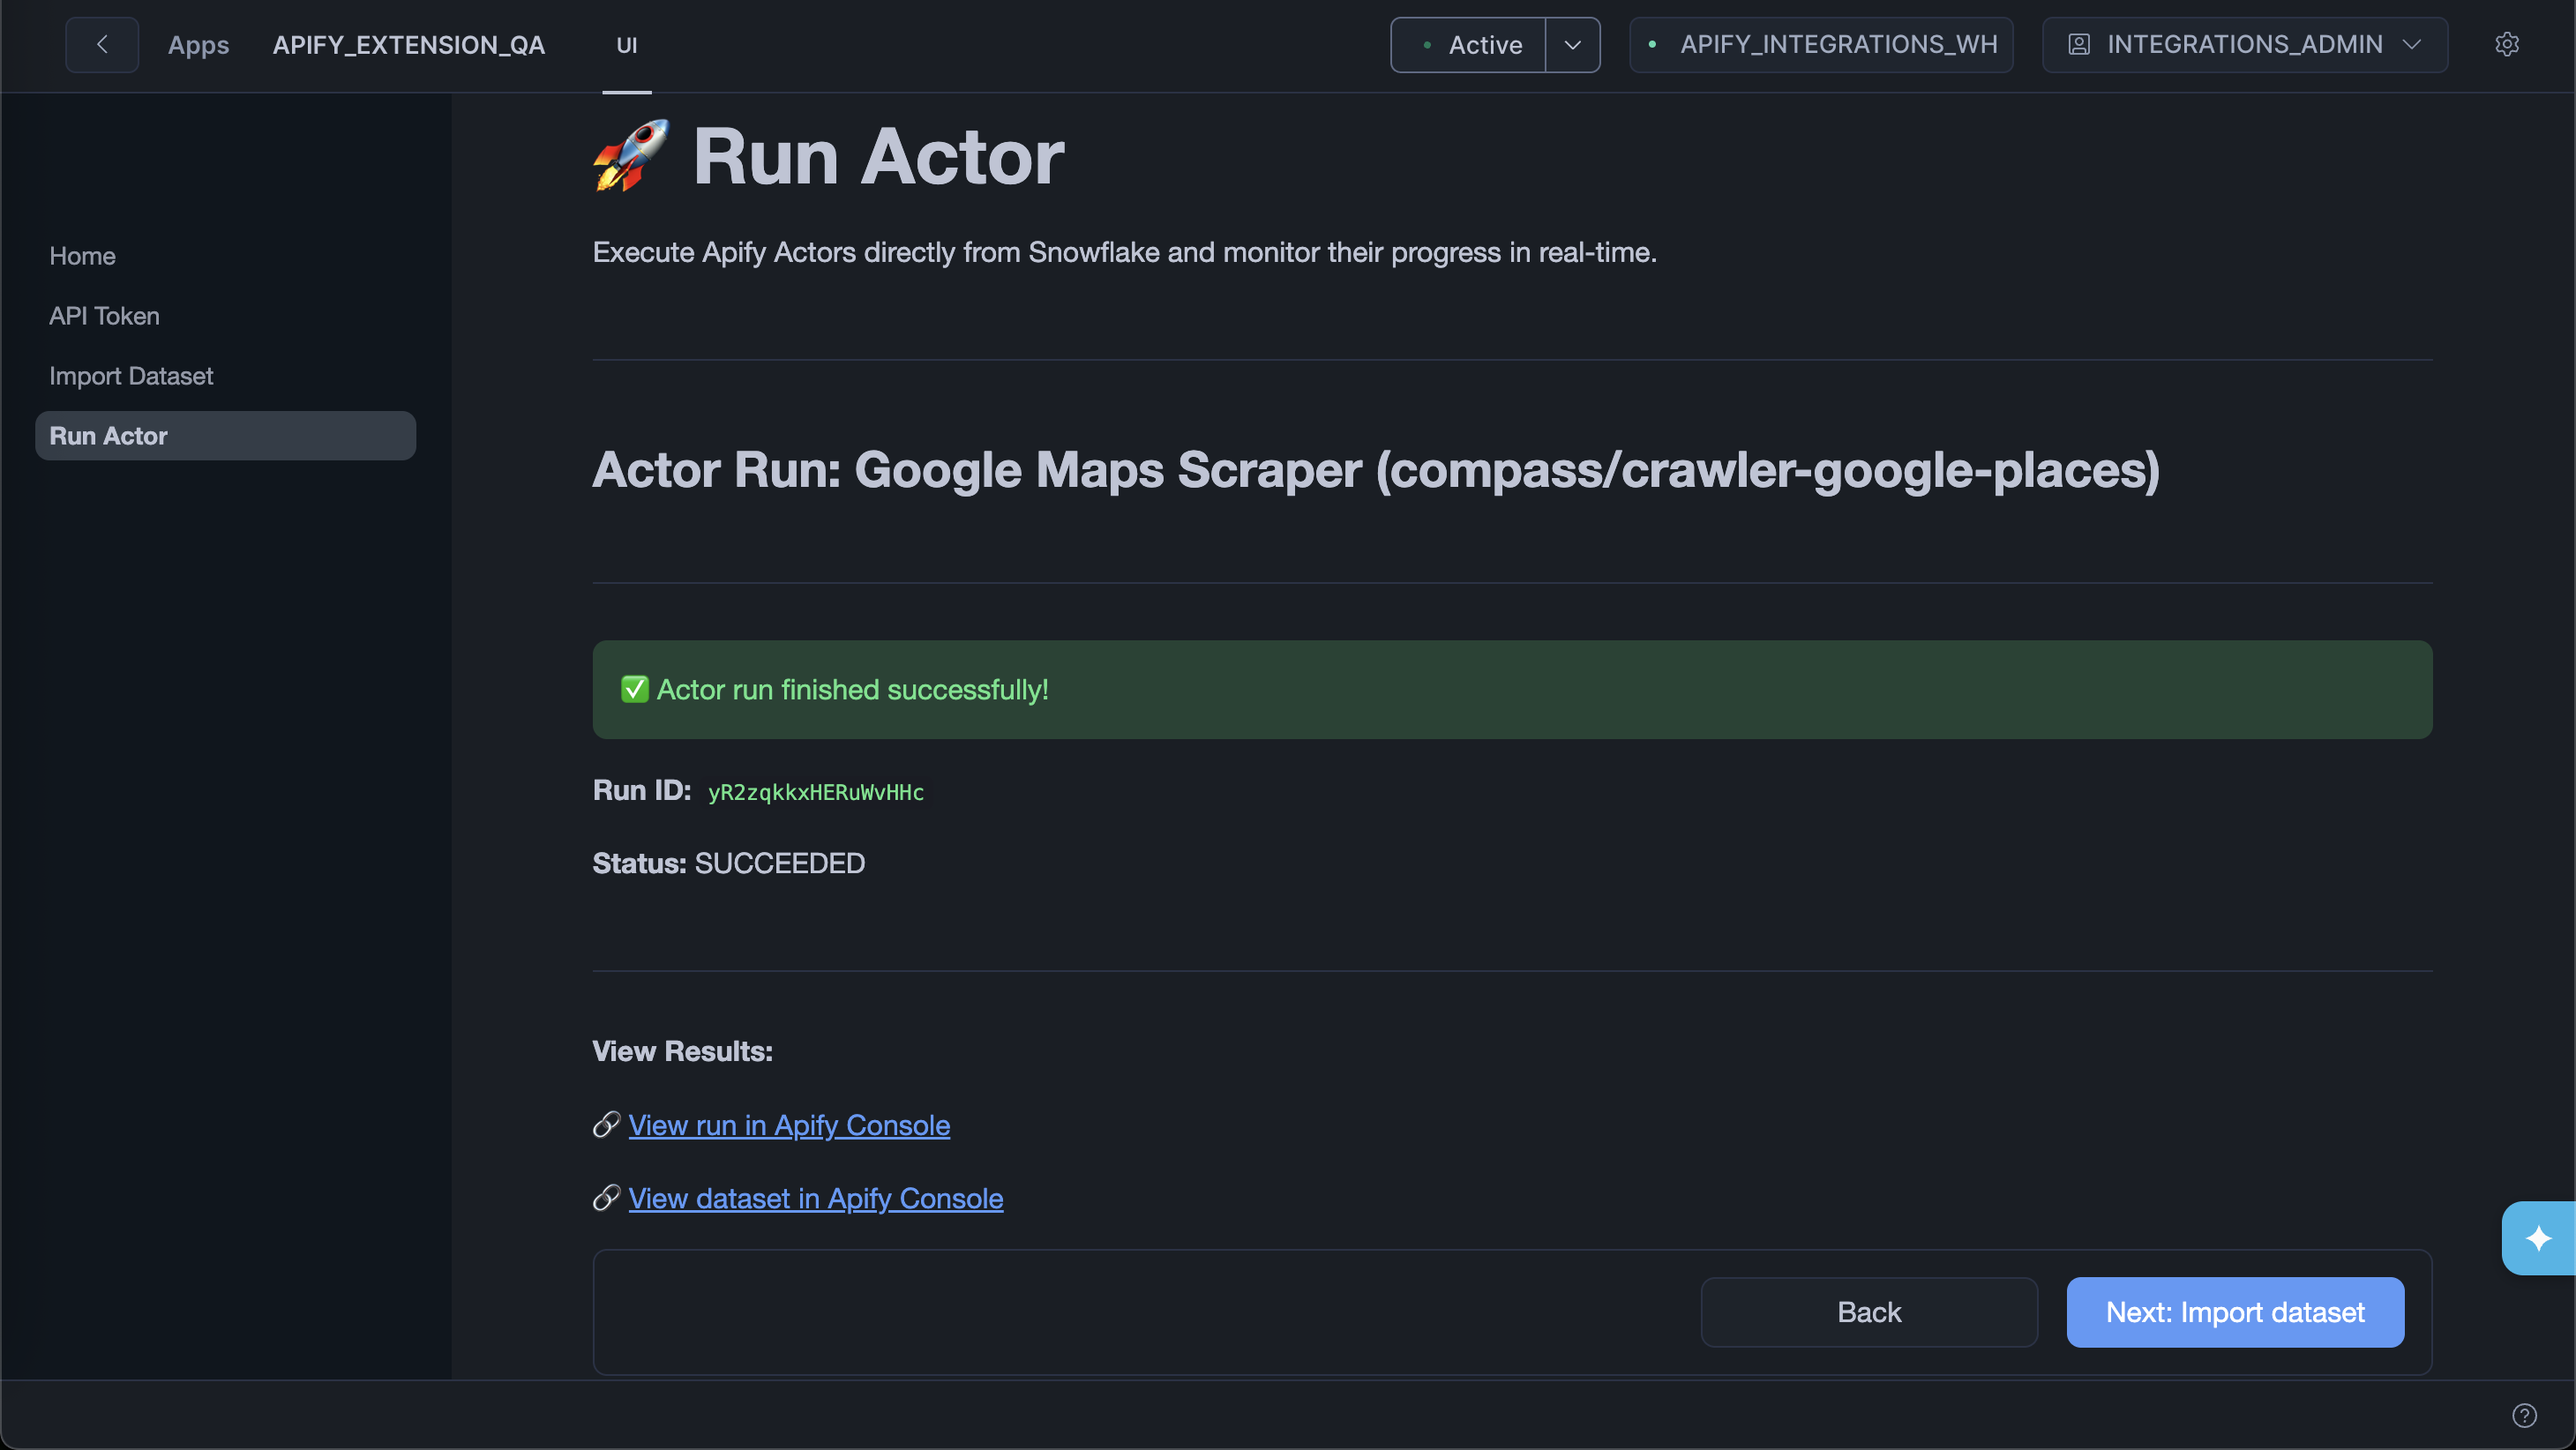Open the Active status dropdown

(x=1571, y=44)
